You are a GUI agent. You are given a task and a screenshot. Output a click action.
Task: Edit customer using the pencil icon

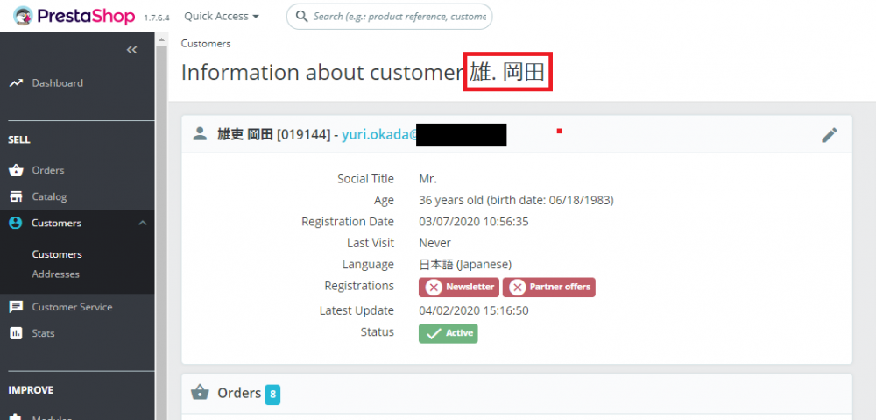pos(830,135)
